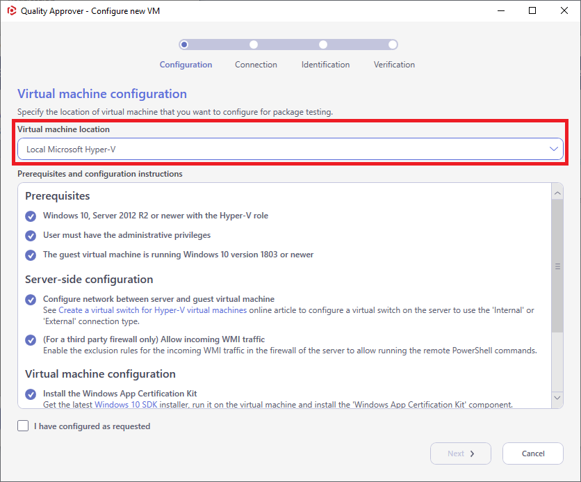Click the Cancel button
This screenshot has height=482, width=581.
(533, 453)
